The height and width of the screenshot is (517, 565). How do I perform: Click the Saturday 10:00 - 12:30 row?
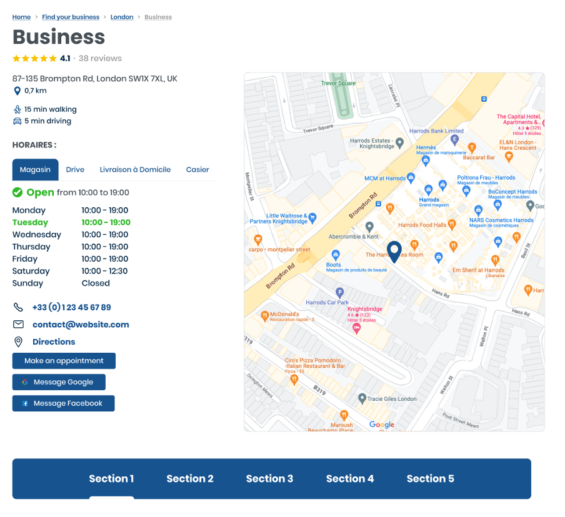click(x=70, y=271)
